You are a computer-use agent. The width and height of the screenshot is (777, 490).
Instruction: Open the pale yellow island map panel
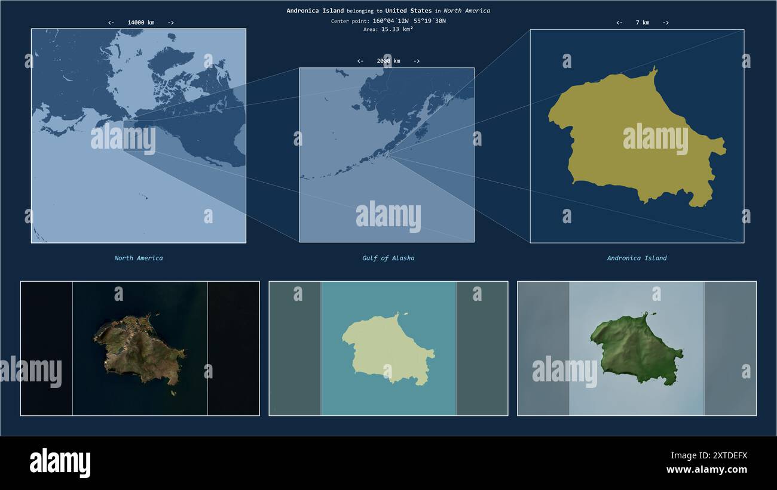click(389, 349)
